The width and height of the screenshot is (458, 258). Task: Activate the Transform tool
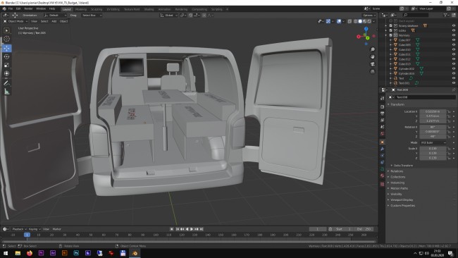point(7,73)
